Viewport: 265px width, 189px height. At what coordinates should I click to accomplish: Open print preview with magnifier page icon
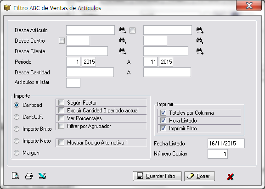click(x=15, y=176)
